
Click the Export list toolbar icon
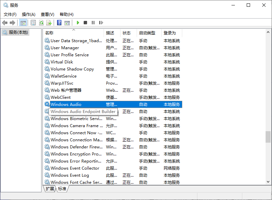49,23
